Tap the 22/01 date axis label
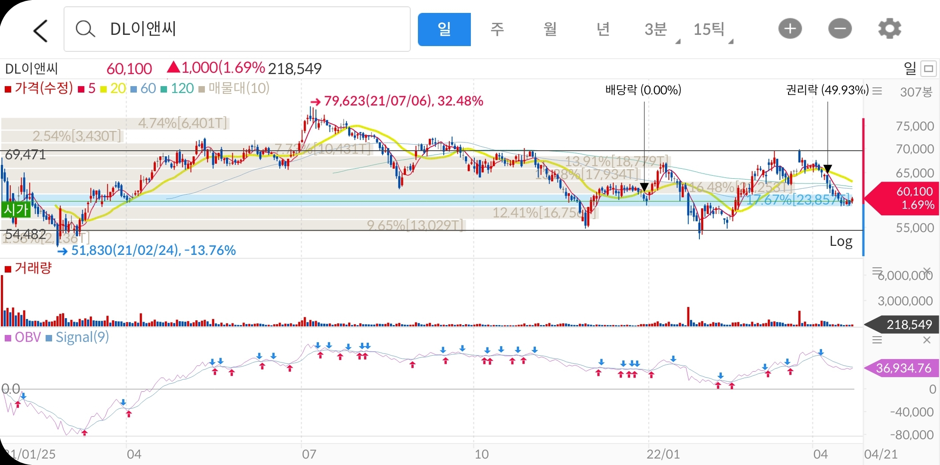Viewport: 940px width, 465px height. [663, 454]
